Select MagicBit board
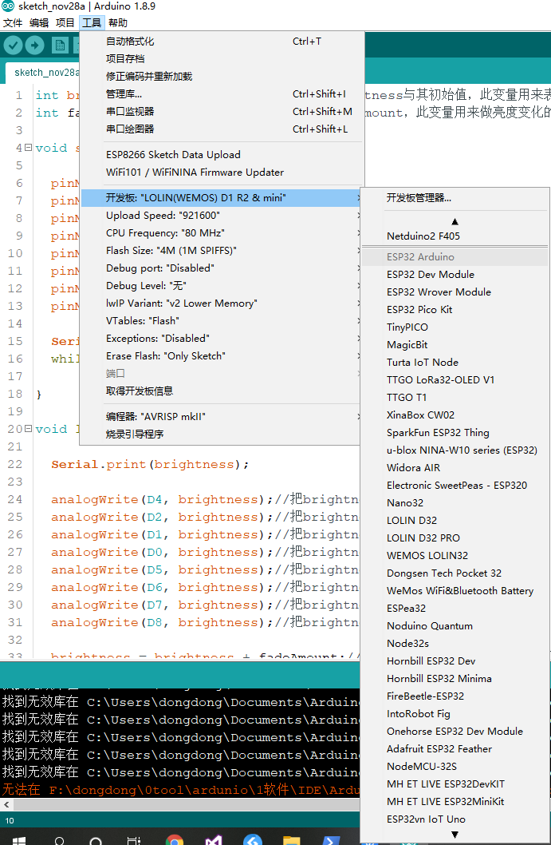This screenshot has width=551, height=845. (455, 345)
